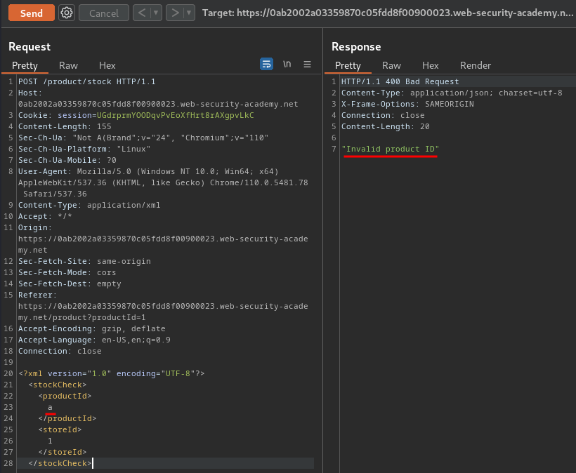The width and height of the screenshot is (576, 473).
Task: Go back to previous request arrow
Action: click(x=142, y=13)
